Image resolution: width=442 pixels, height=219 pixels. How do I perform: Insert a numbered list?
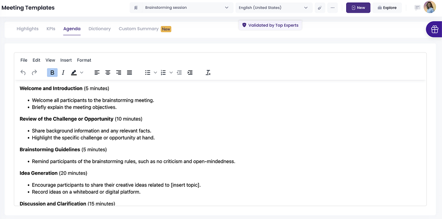(163, 73)
